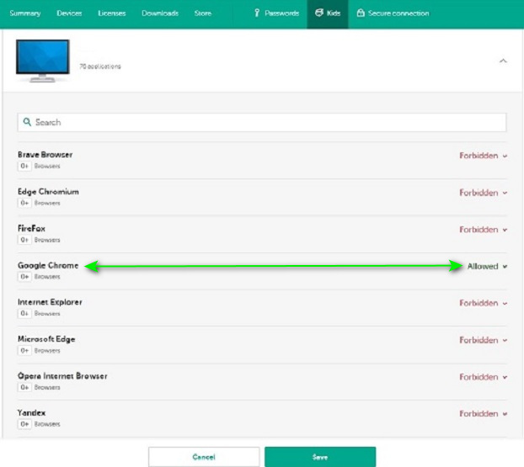Click the Opera Internet Browser app name
Screen dimensions: 524x467
[62, 376]
